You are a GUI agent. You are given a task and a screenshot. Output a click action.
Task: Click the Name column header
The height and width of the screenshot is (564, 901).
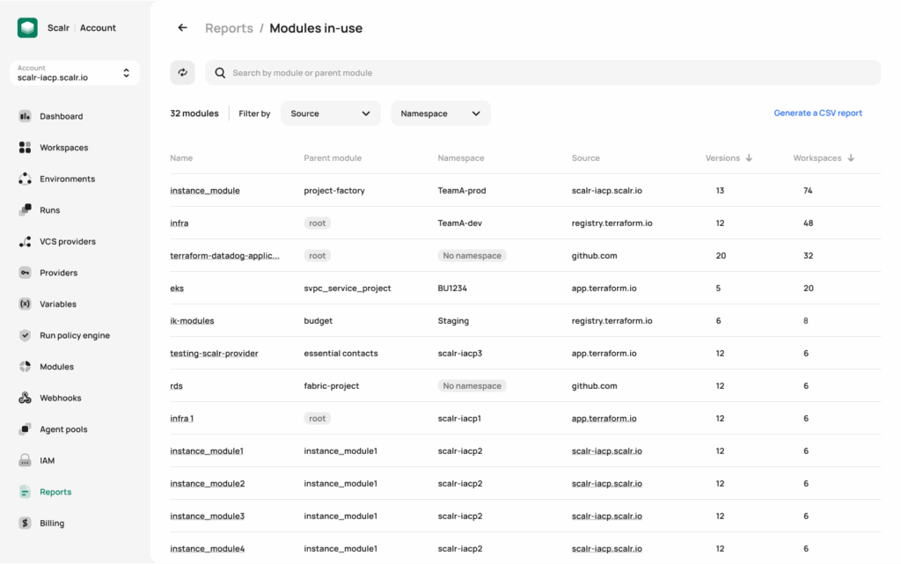[181, 158]
